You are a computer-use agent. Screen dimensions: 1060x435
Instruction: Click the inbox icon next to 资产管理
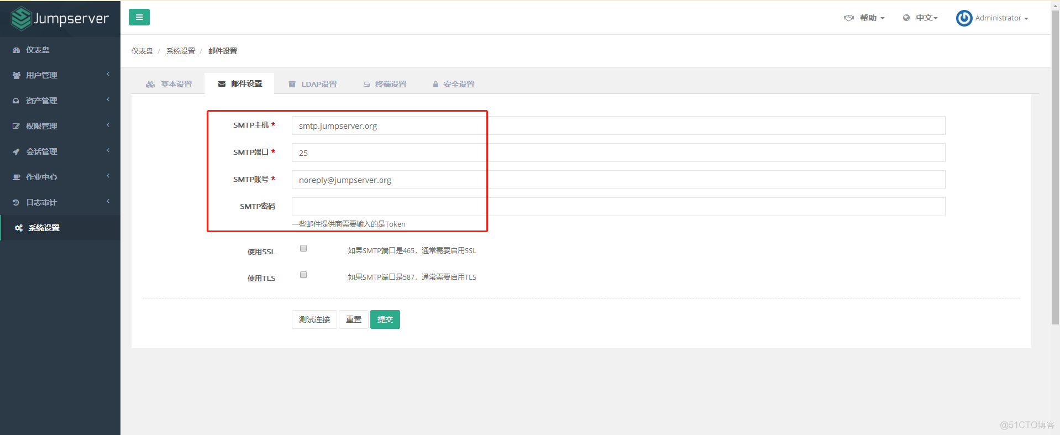(16, 101)
